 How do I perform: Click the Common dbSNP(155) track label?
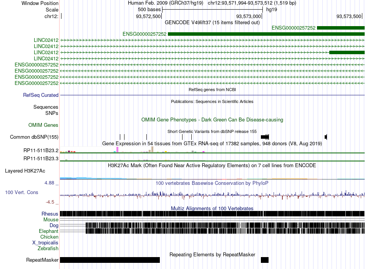pyautogui.click(x=34, y=137)
